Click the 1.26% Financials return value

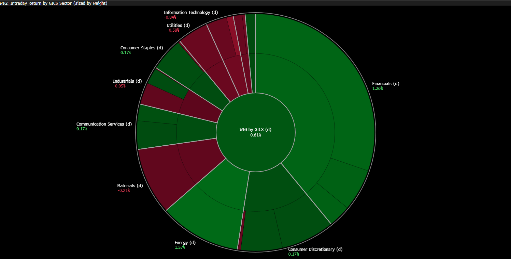pos(378,88)
